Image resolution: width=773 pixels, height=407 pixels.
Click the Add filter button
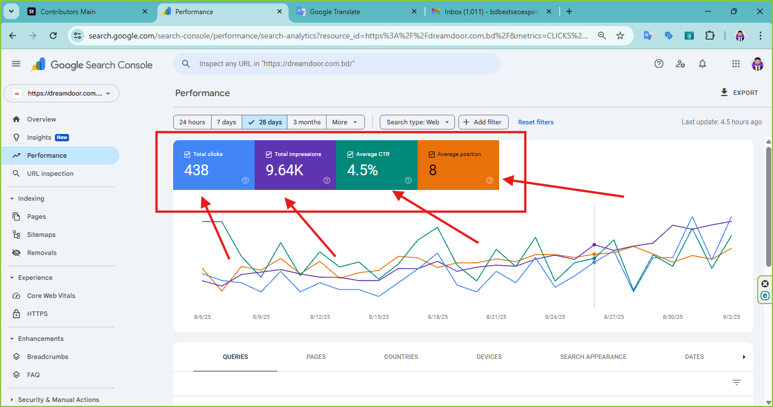[483, 122]
